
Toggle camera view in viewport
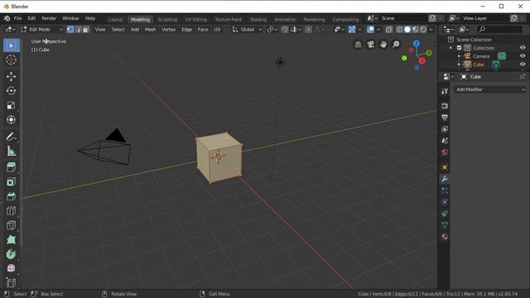(x=371, y=44)
